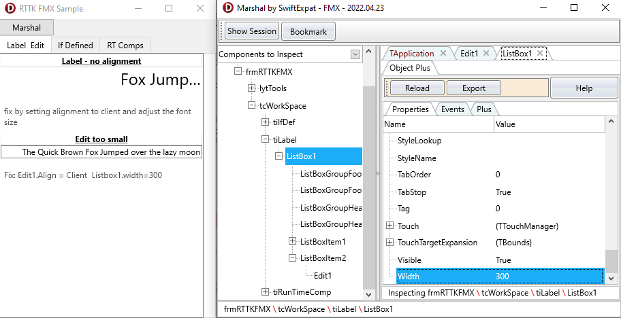Click the Reload button
The height and width of the screenshot is (318, 621).
(x=417, y=88)
